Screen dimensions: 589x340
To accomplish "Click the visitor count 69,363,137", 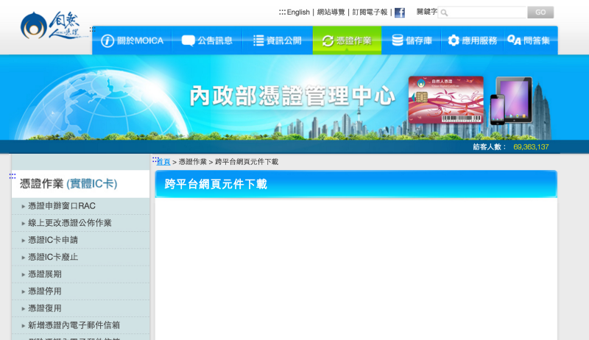I will pos(531,147).
